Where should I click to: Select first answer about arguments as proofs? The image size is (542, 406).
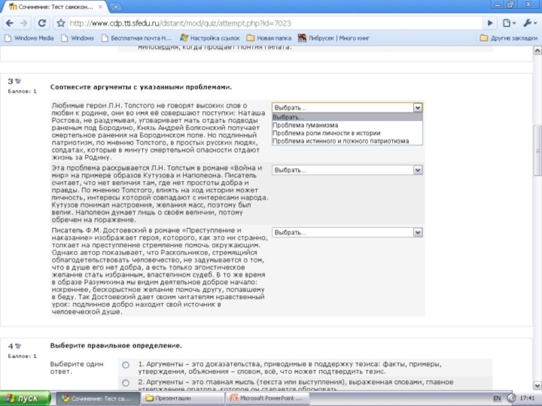(125, 365)
